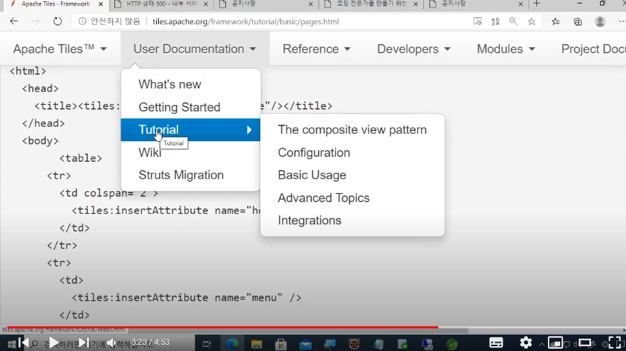Expand the Modules dropdown menu
This screenshot has width=626, height=351.
pyautogui.click(x=506, y=49)
